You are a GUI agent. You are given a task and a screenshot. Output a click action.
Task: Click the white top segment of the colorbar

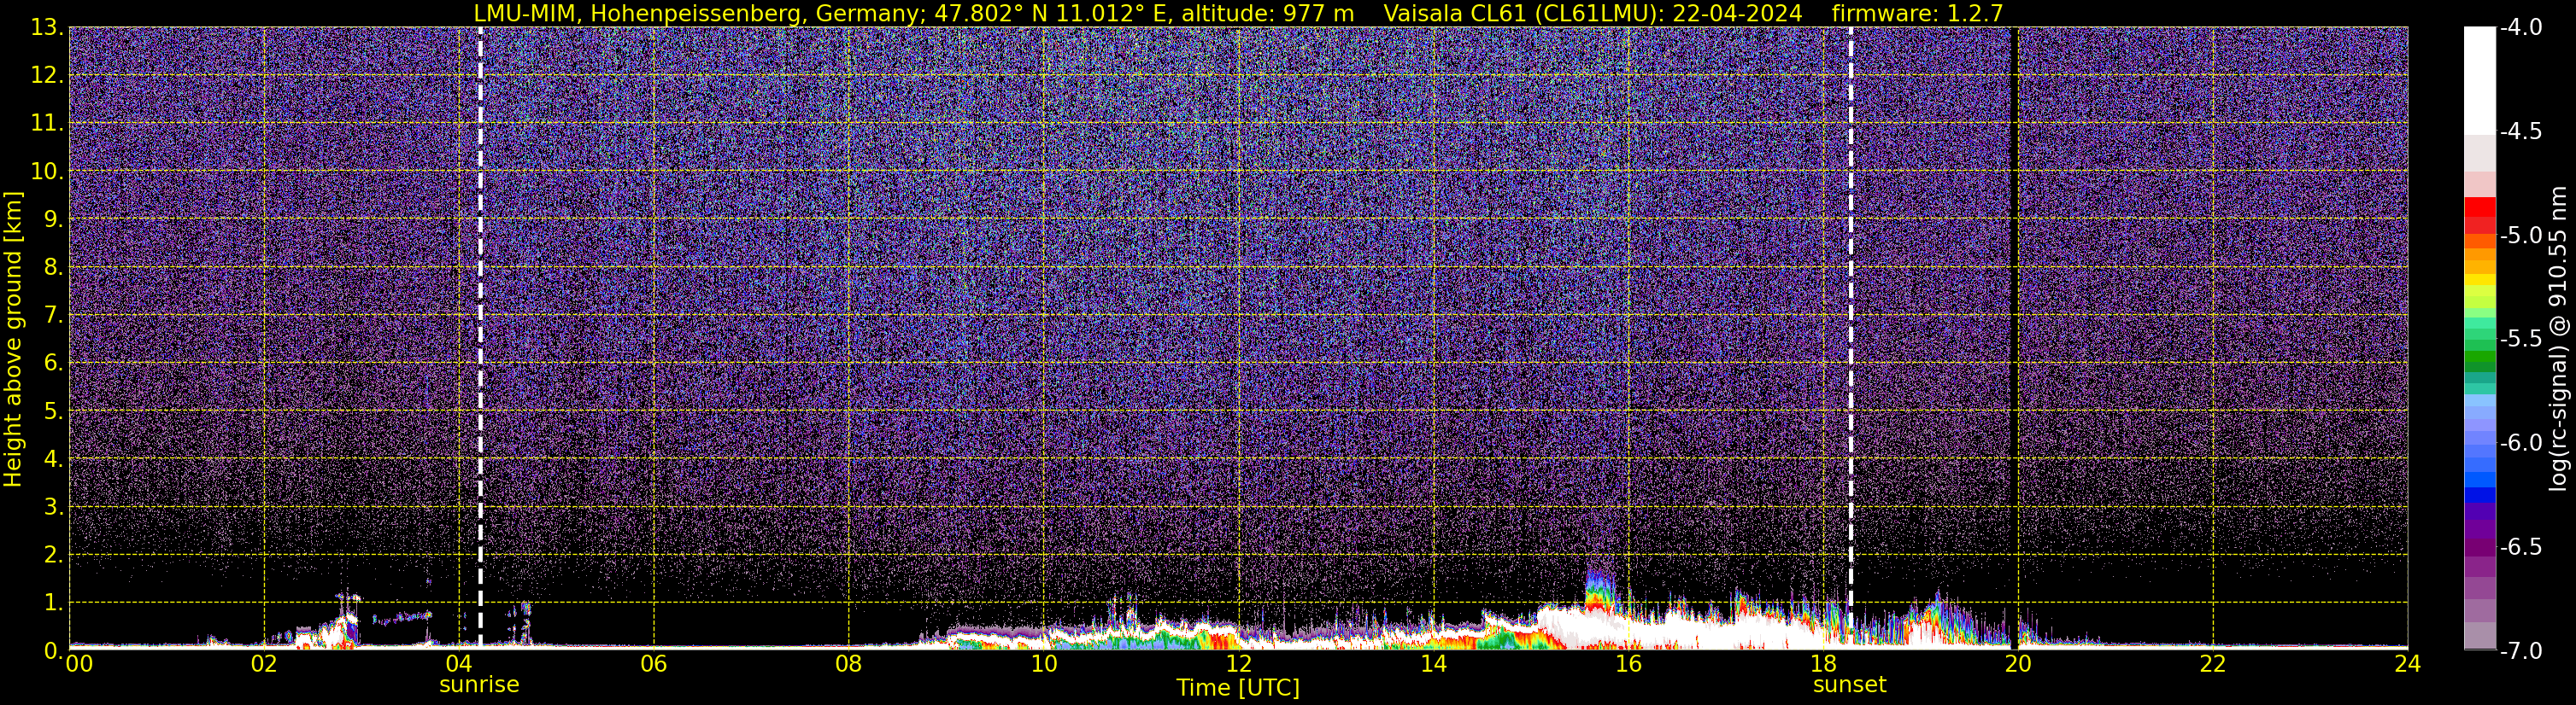(2479, 80)
